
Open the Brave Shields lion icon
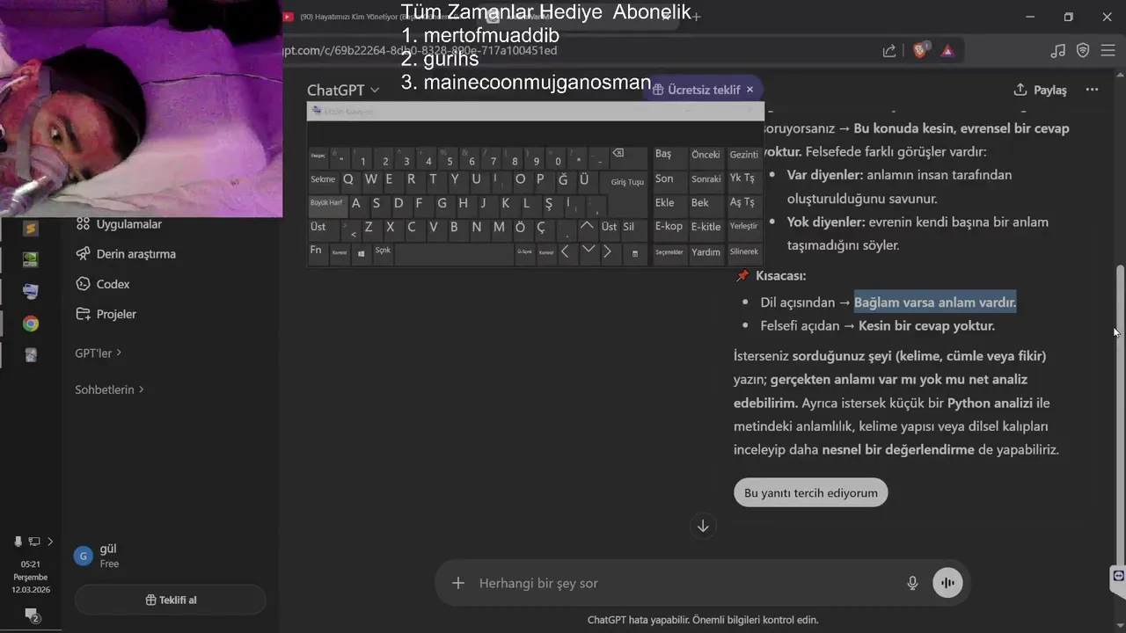920,51
